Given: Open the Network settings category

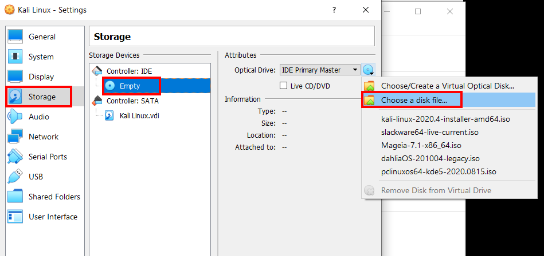Looking at the screenshot, I should [45, 137].
